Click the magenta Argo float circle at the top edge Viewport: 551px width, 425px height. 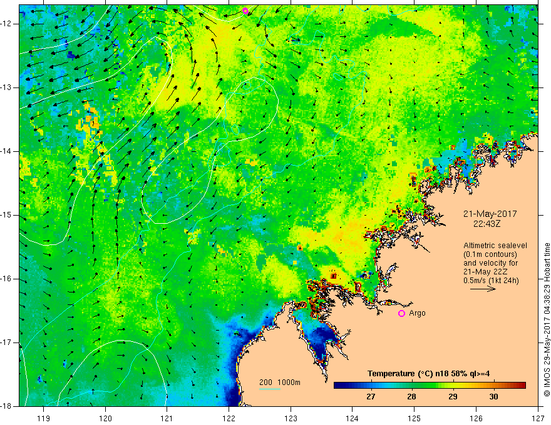click(245, 11)
